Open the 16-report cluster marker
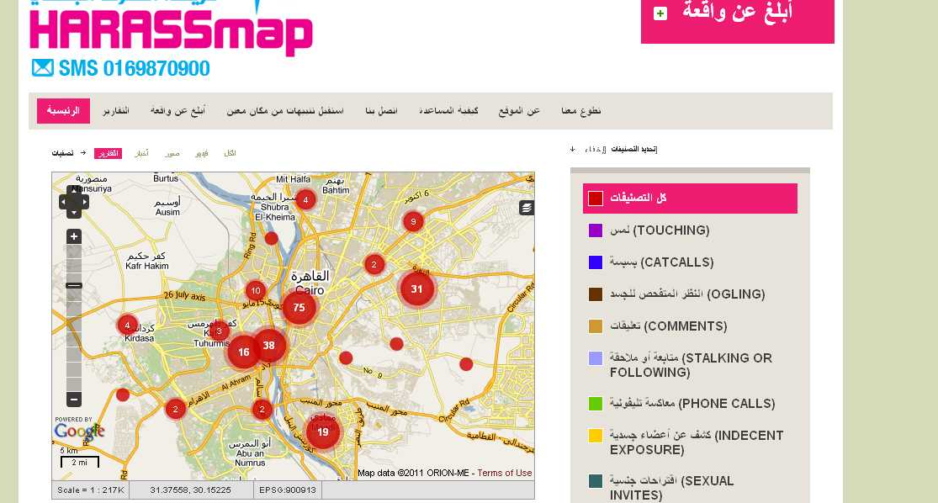This screenshot has height=503, width=938. 243,352
